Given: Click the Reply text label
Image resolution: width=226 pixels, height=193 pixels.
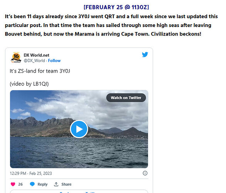Looking at the screenshot, I should 42,184.
